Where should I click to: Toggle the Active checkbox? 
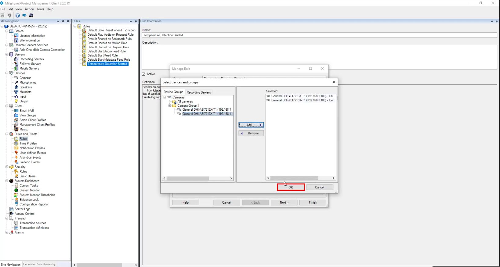pyautogui.click(x=144, y=74)
